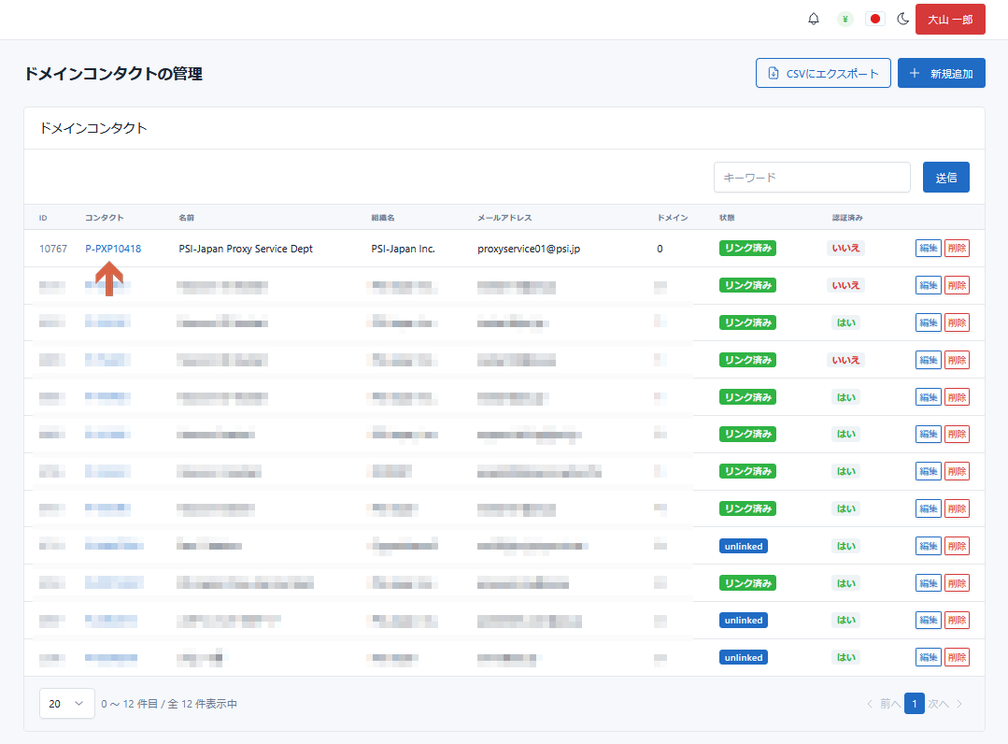Image resolution: width=1008 pixels, height=744 pixels.
Task: Open the page size dropdown showing 20
Action: click(x=66, y=704)
